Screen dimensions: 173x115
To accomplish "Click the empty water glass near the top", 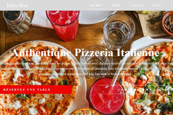I will coord(119,31).
